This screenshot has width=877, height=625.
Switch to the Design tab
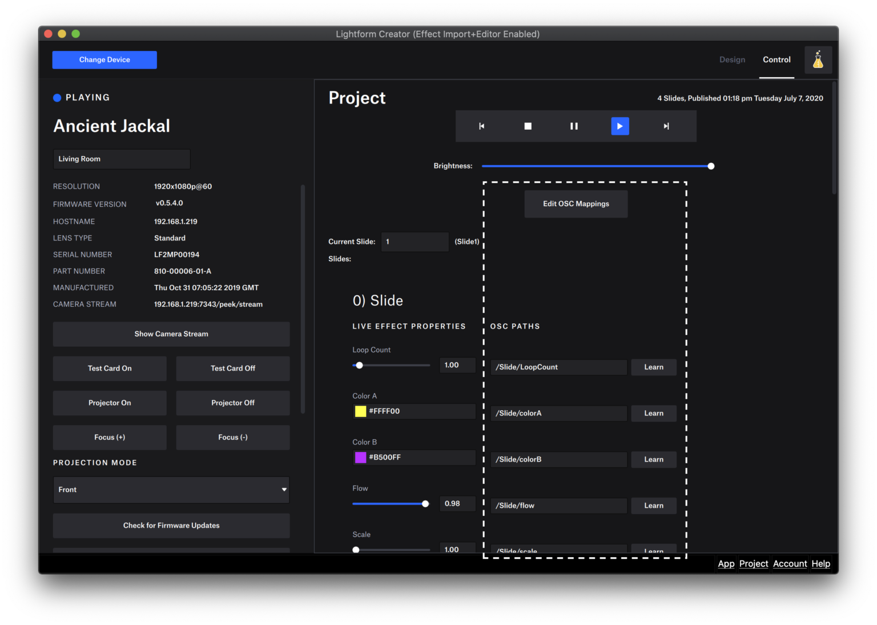(732, 59)
